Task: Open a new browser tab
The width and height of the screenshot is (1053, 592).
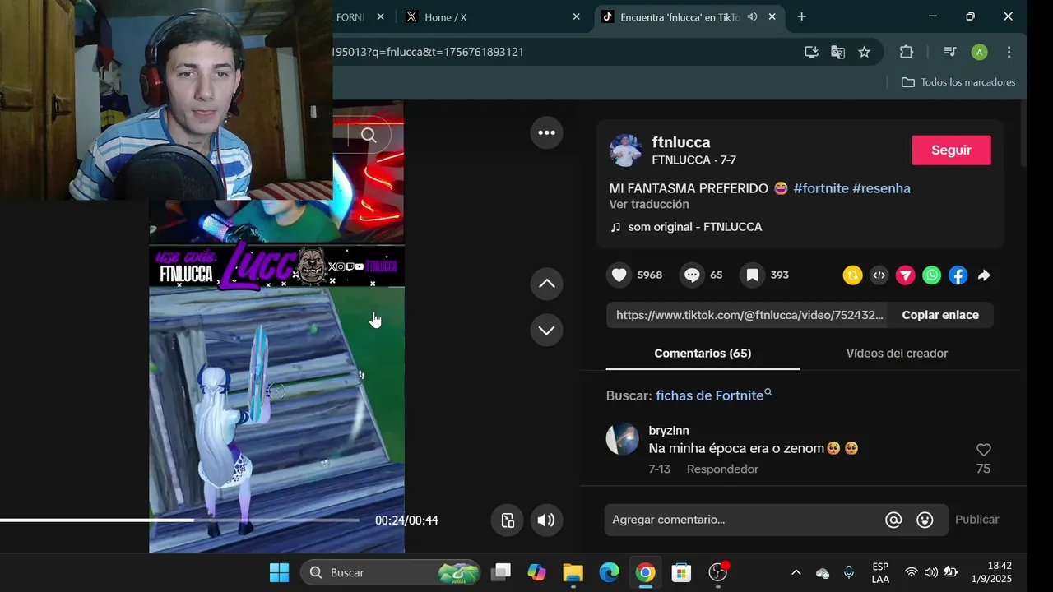Action: pos(801,16)
